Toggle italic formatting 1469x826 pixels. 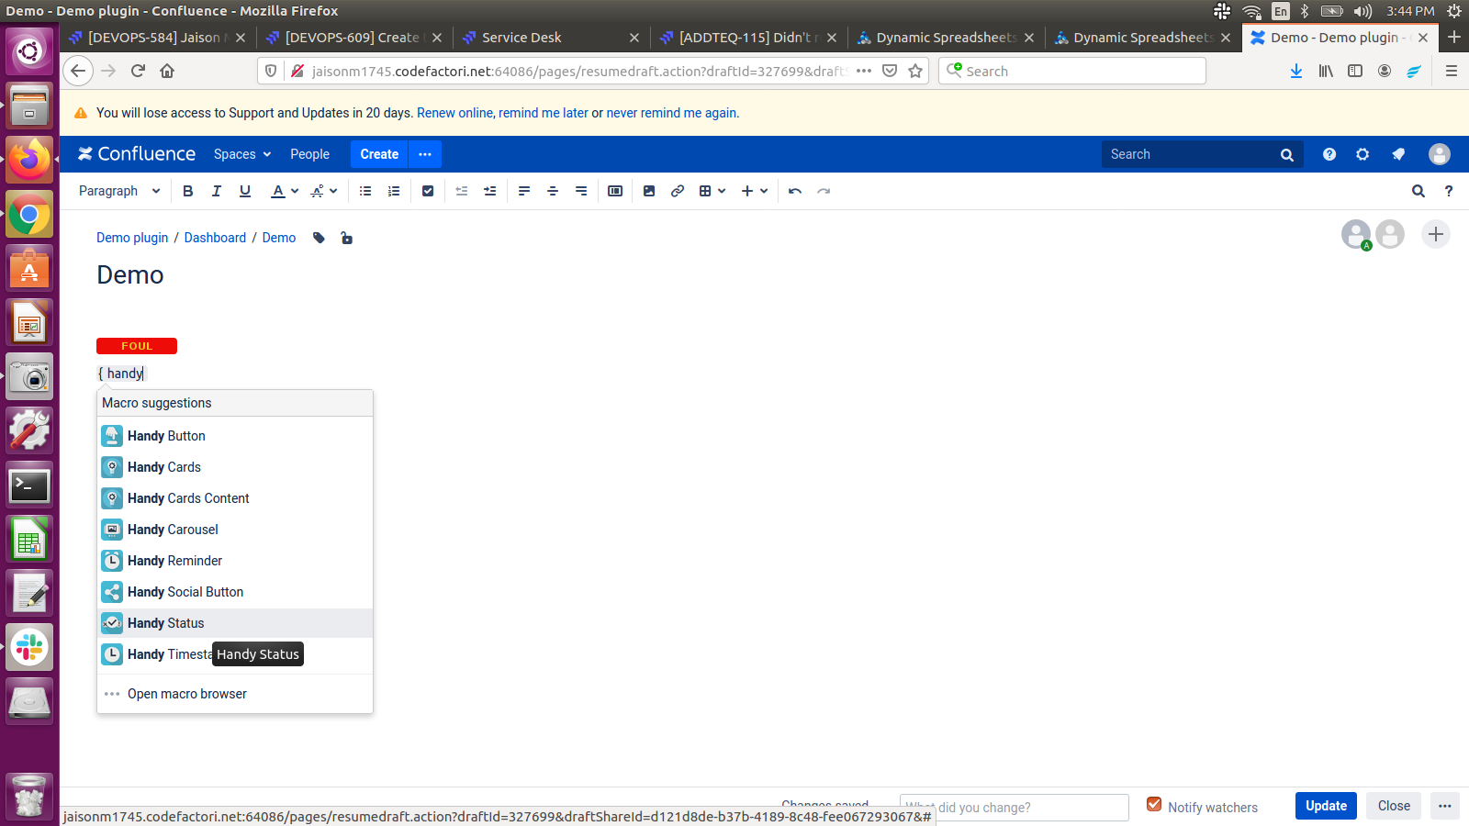click(217, 191)
